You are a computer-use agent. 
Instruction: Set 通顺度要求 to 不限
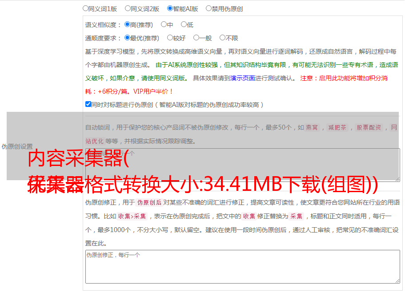tap(222, 38)
